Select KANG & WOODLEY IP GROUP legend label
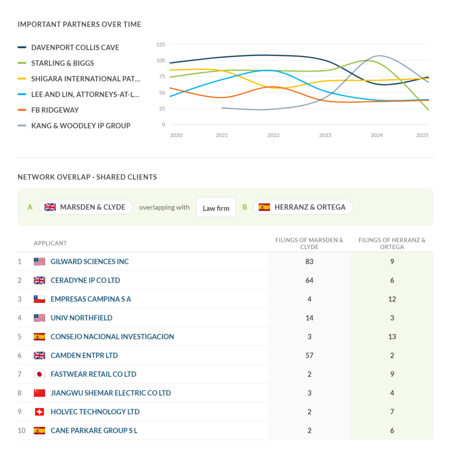The height and width of the screenshot is (460, 451). pyautogui.click(x=81, y=126)
